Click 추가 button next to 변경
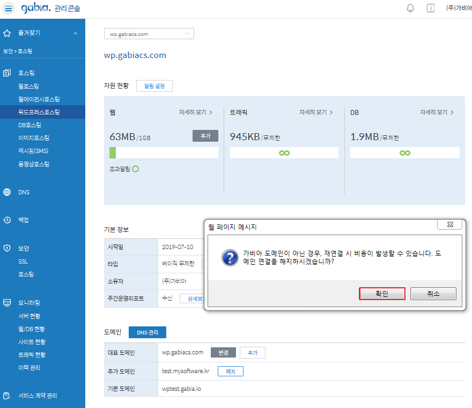This screenshot has width=472, height=408. 253,353
